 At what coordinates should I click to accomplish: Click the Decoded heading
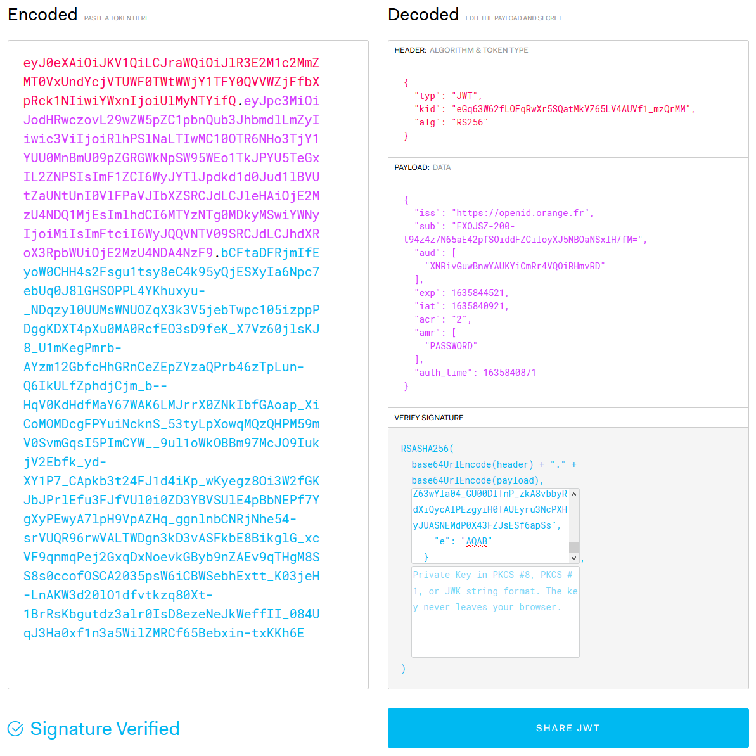(x=423, y=14)
